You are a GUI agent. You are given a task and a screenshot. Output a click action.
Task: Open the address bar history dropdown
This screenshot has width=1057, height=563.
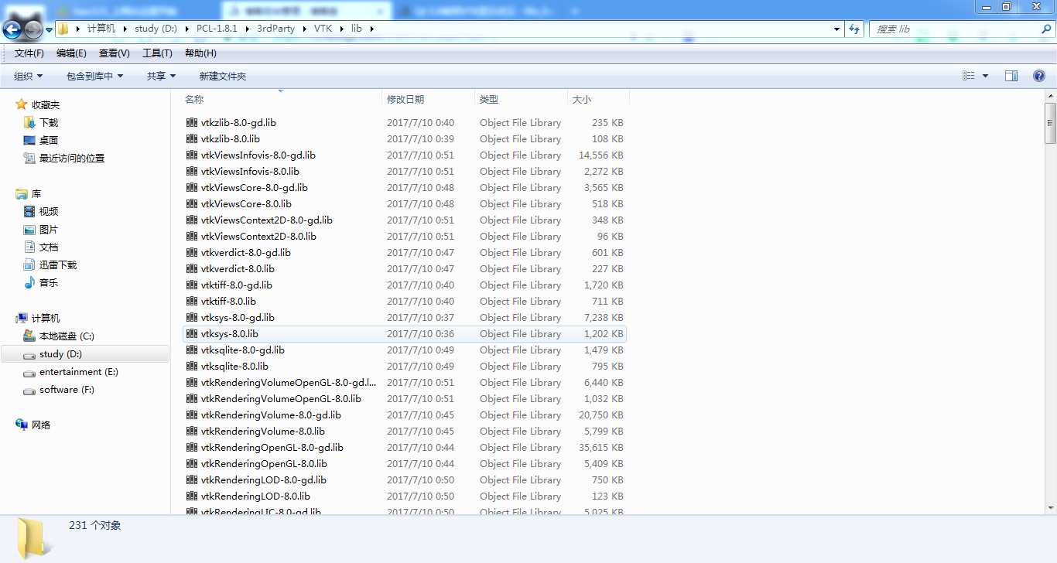tap(837, 29)
